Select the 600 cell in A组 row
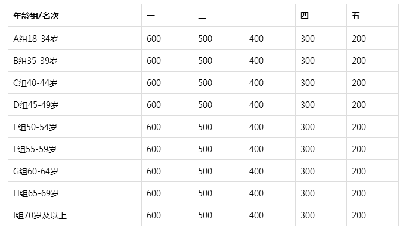Viewport: 406px width, 231px height. click(154, 39)
